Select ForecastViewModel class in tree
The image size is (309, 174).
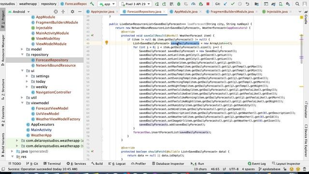pos(52,108)
